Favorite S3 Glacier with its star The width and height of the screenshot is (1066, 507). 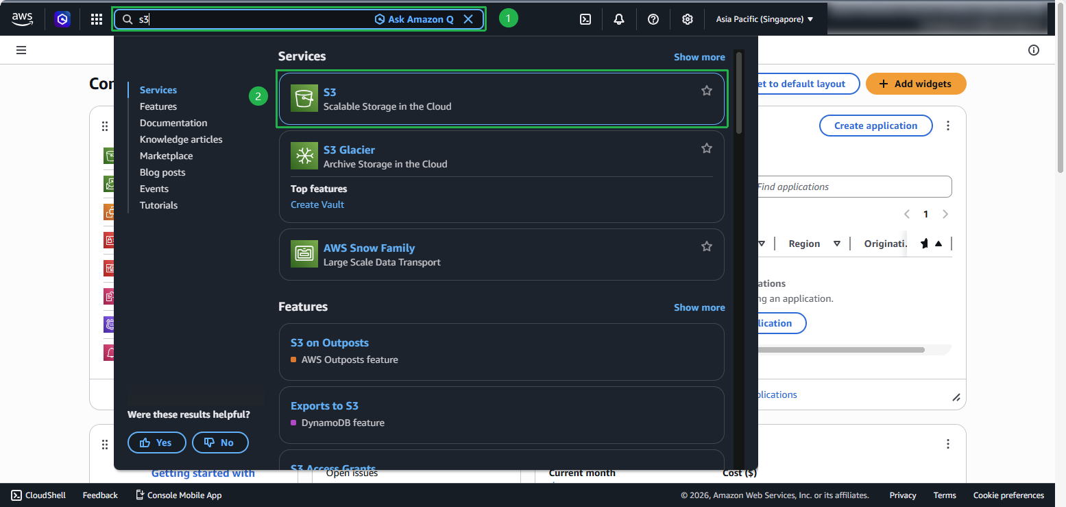click(707, 148)
